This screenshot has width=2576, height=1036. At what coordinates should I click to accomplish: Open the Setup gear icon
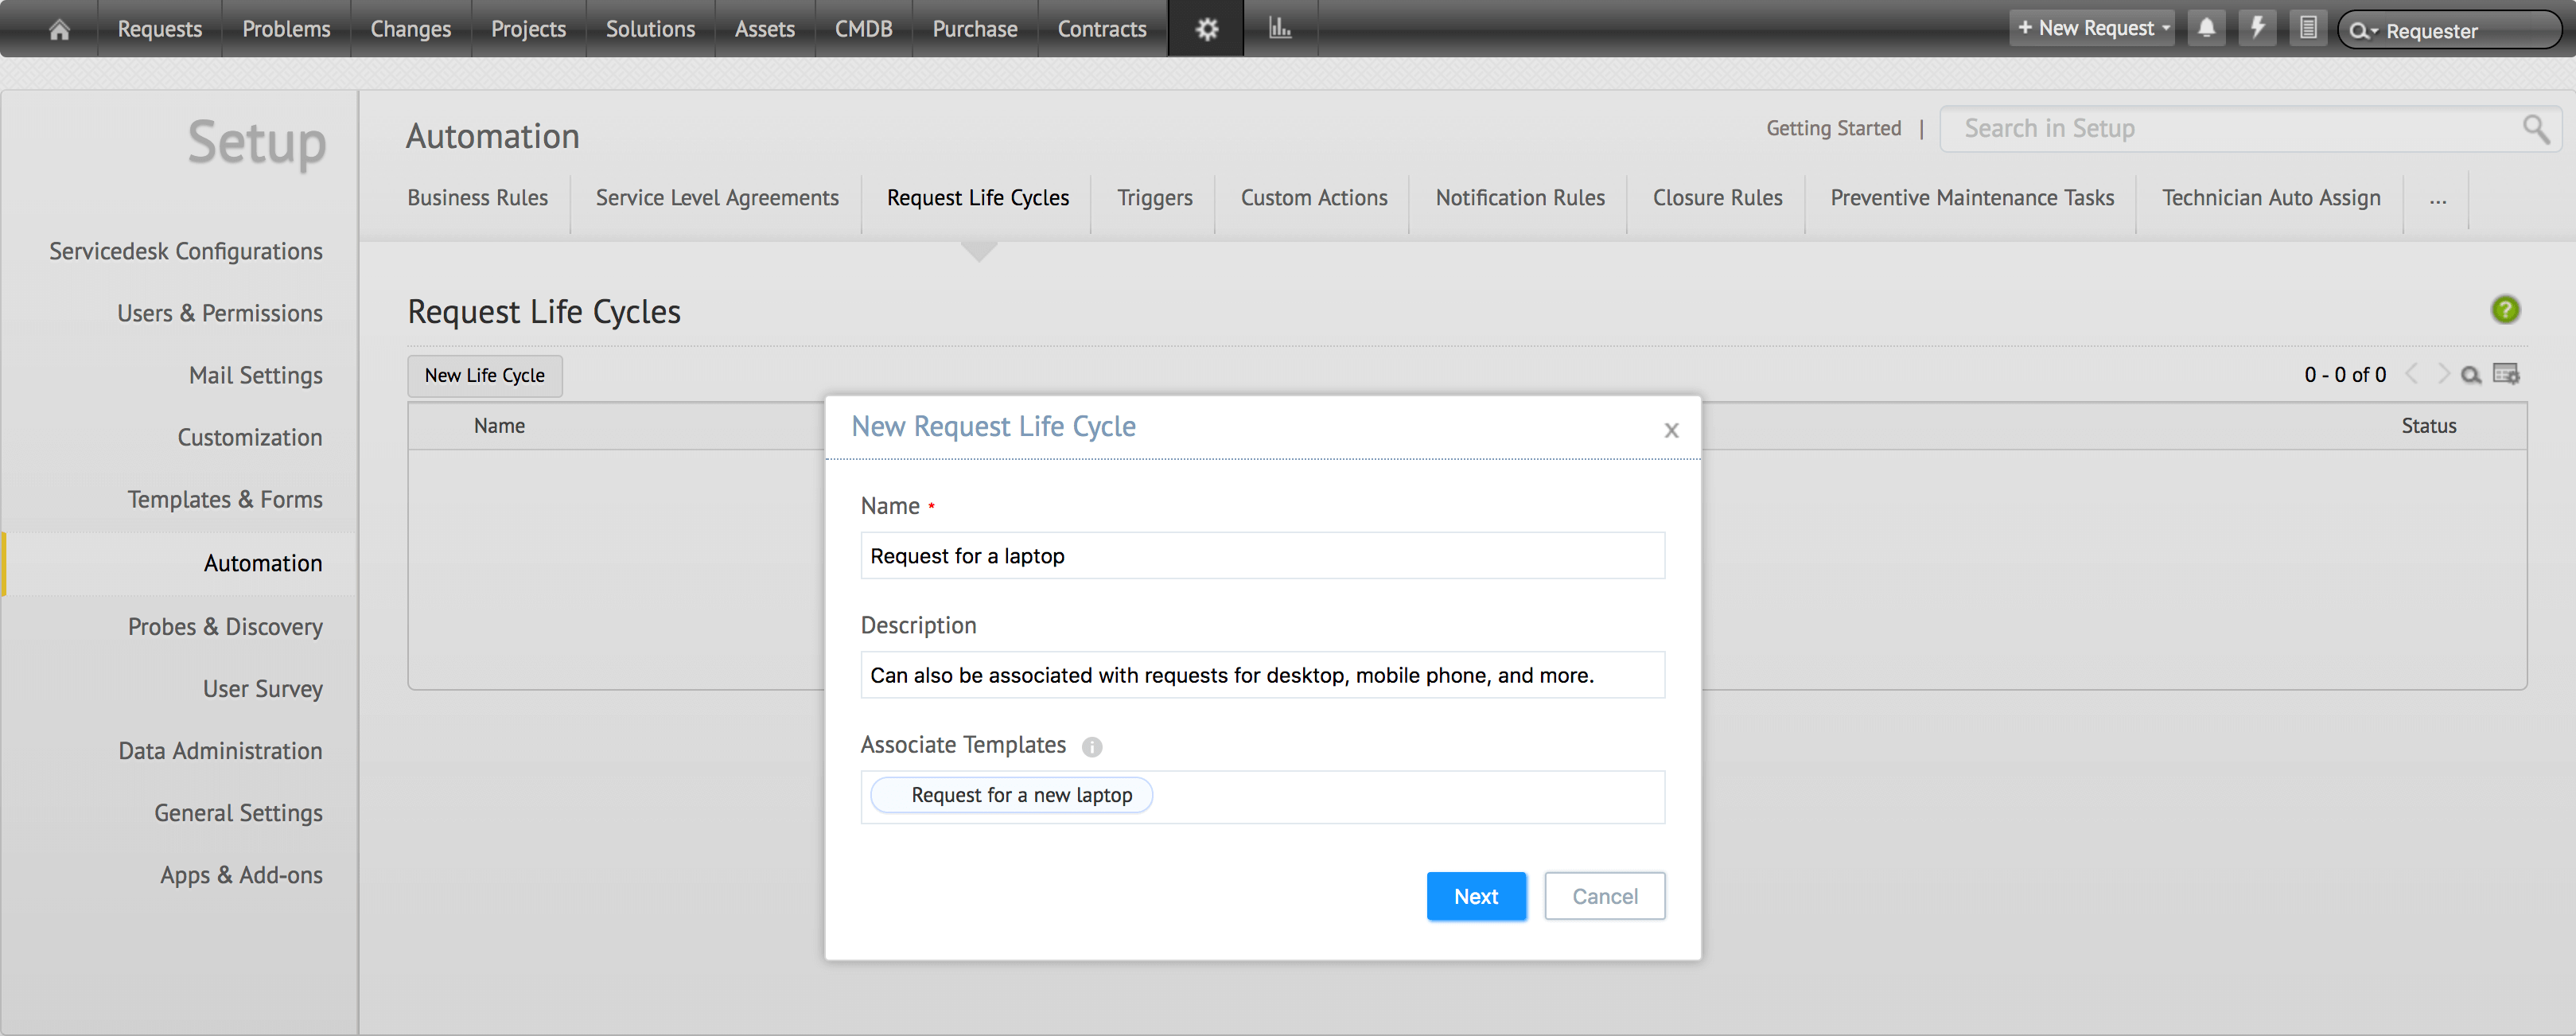[1206, 29]
